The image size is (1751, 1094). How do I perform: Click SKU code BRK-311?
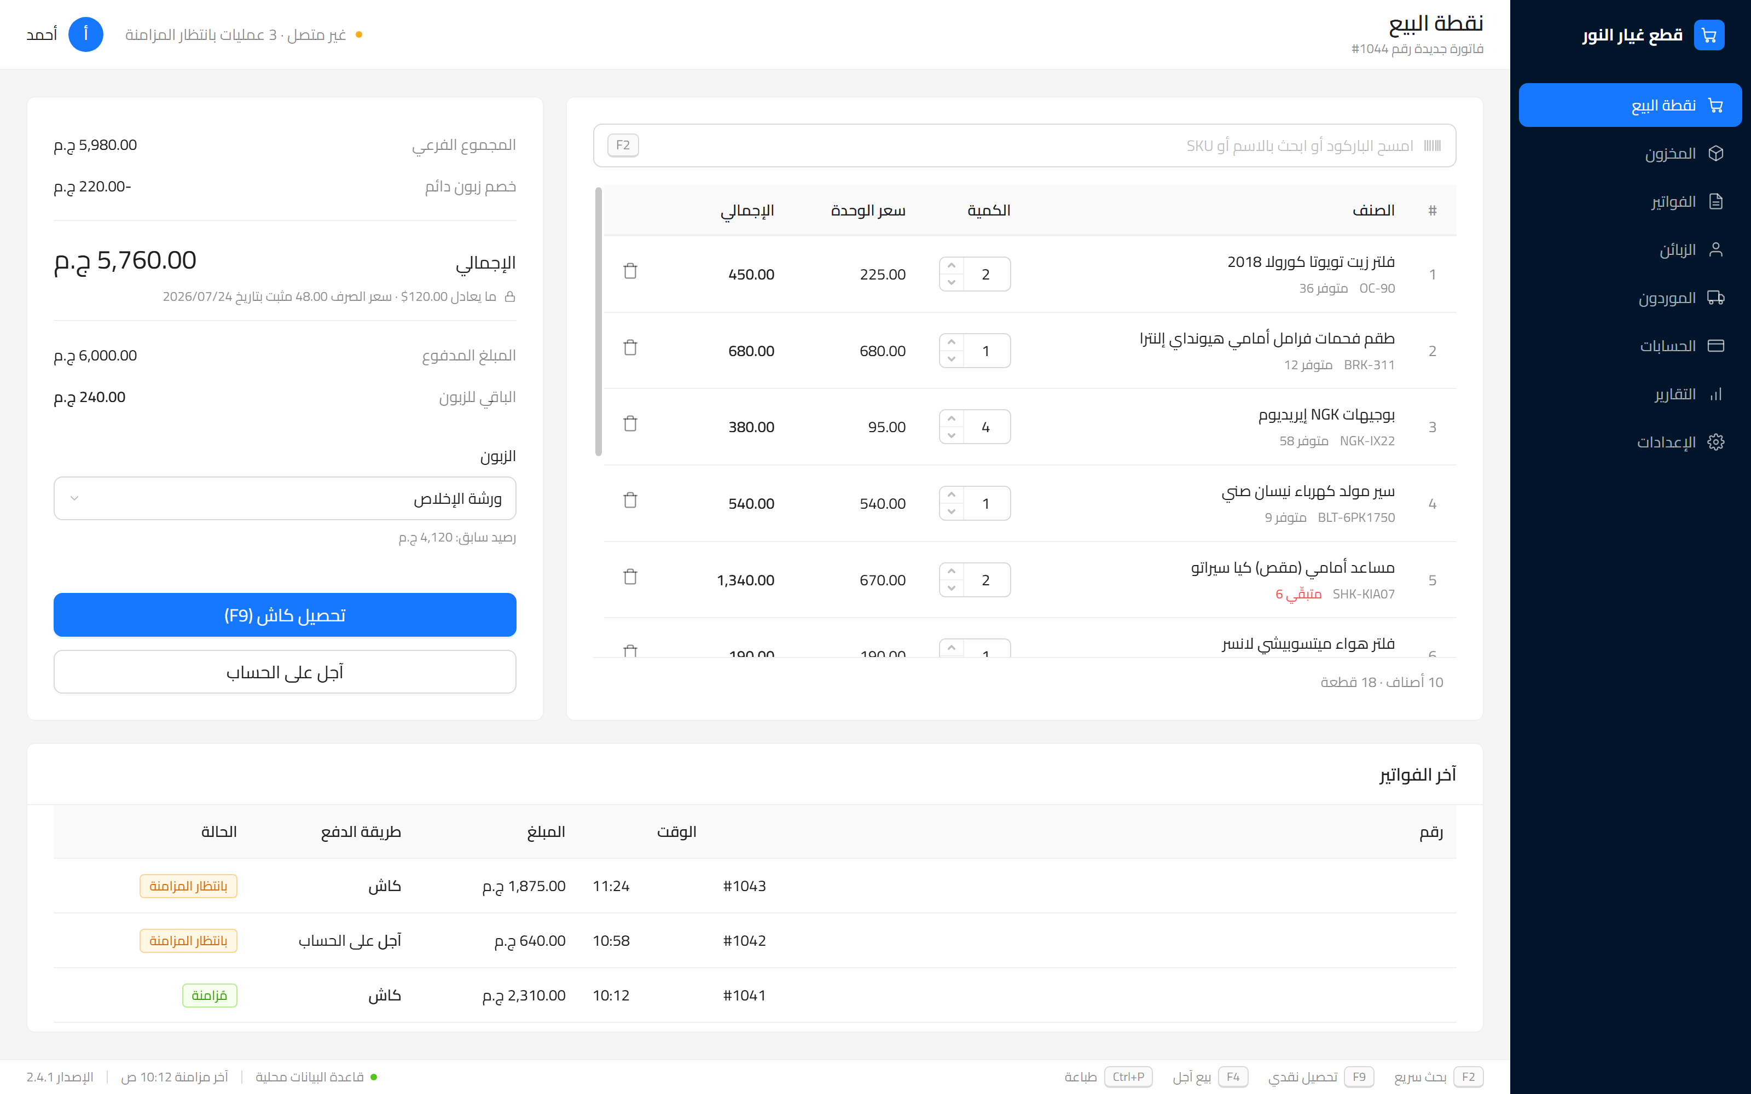click(1369, 365)
